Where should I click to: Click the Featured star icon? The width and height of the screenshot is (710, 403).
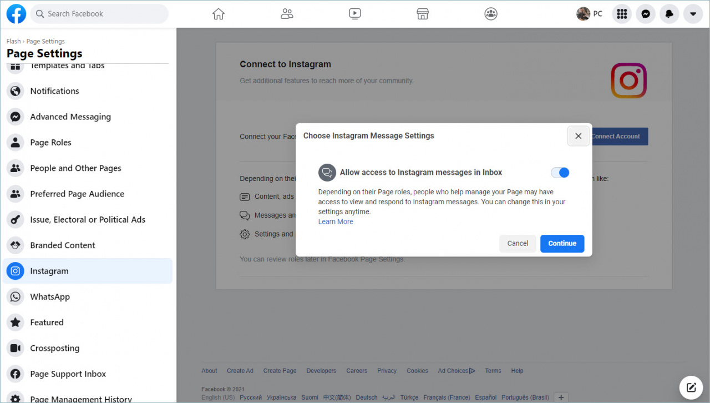16,323
